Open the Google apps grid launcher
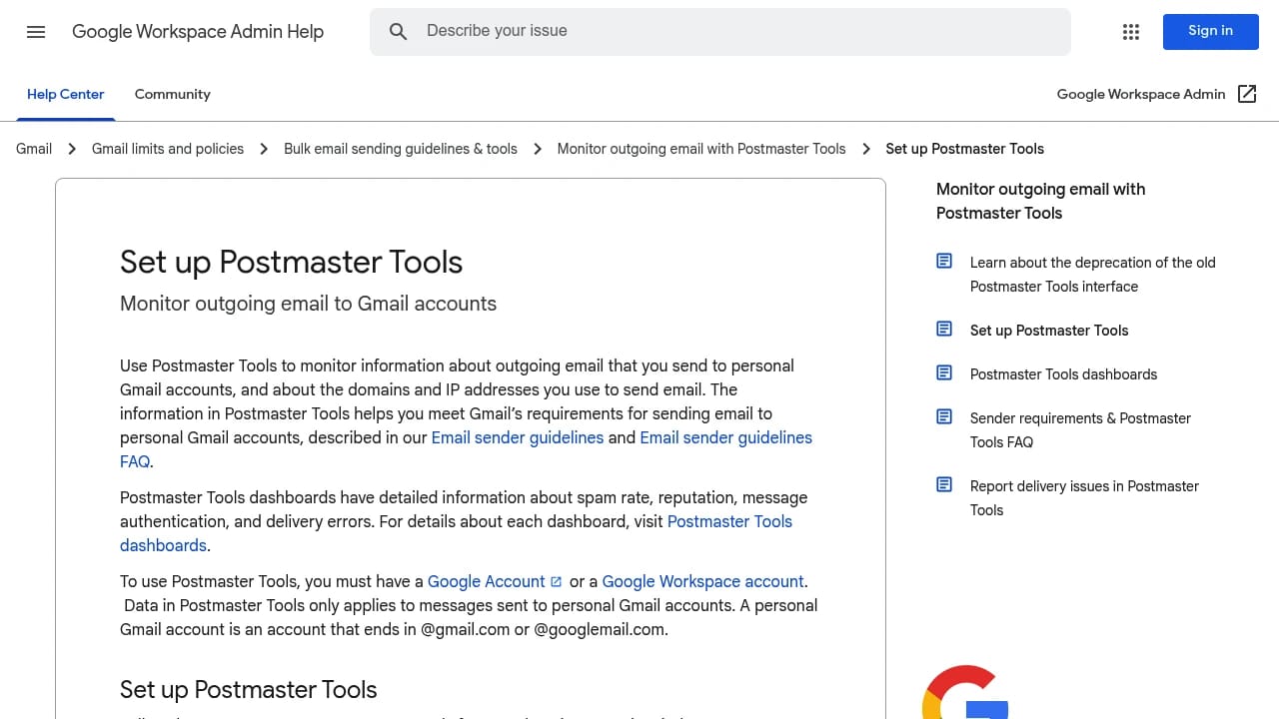This screenshot has width=1279, height=719. 1130,32
